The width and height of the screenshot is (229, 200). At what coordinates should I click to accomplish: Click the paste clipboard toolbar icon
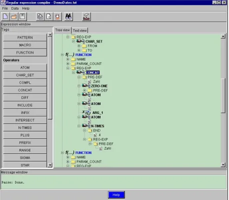(x=57, y=16)
